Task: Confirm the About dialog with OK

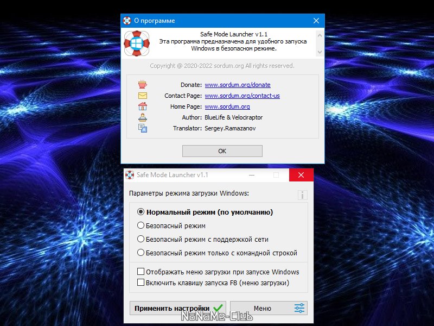Action: tap(222, 151)
